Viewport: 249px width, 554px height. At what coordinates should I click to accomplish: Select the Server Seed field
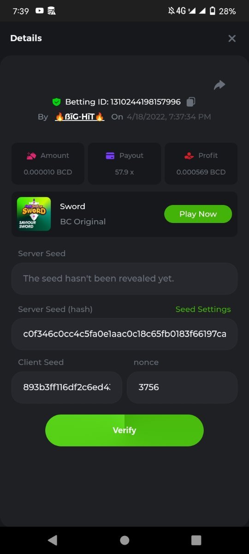[x=125, y=279]
